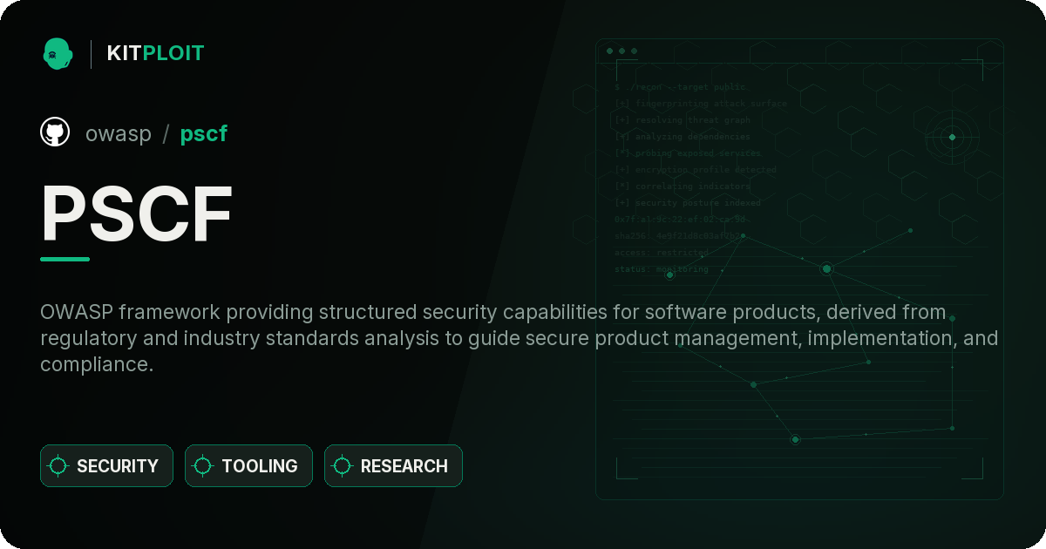This screenshot has height=549, width=1046.
Task: Select the TOOLING tag badge
Action: pyautogui.click(x=248, y=466)
